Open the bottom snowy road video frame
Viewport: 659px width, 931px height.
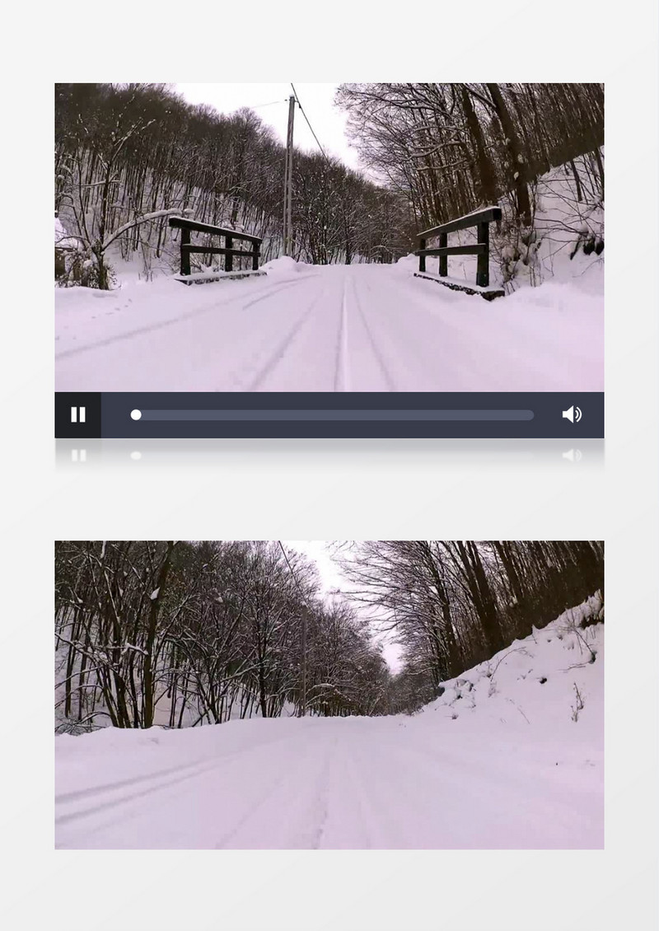329,695
